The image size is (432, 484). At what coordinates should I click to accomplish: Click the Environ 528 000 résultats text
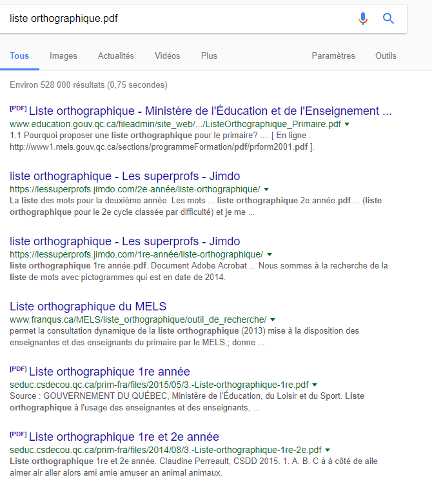pyautogui.click(x=88, y=85)
